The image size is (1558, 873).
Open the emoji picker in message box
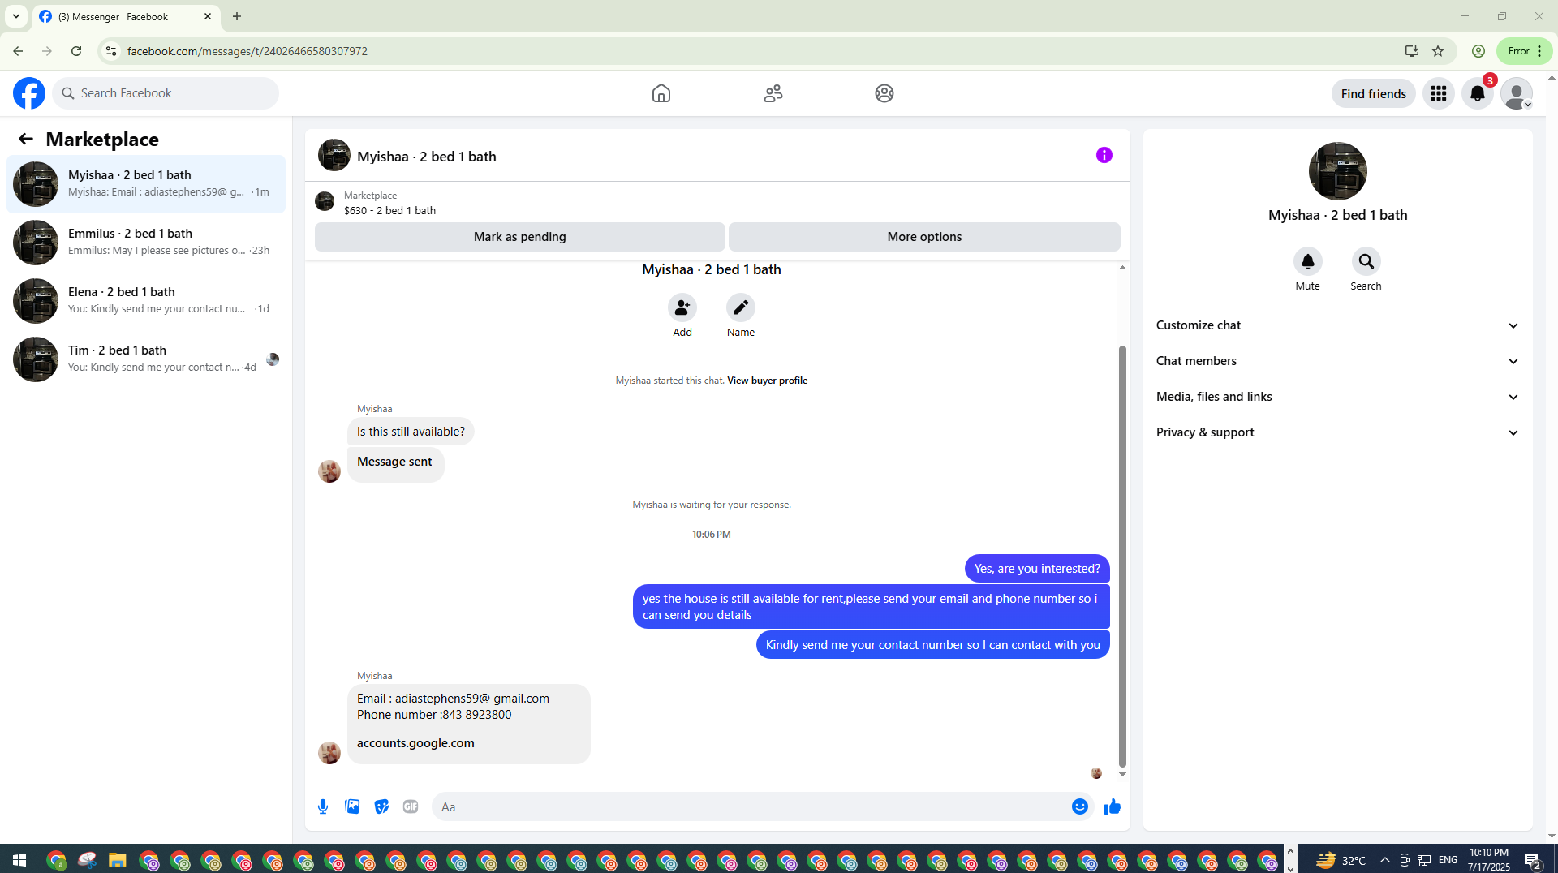(1080, 806)
